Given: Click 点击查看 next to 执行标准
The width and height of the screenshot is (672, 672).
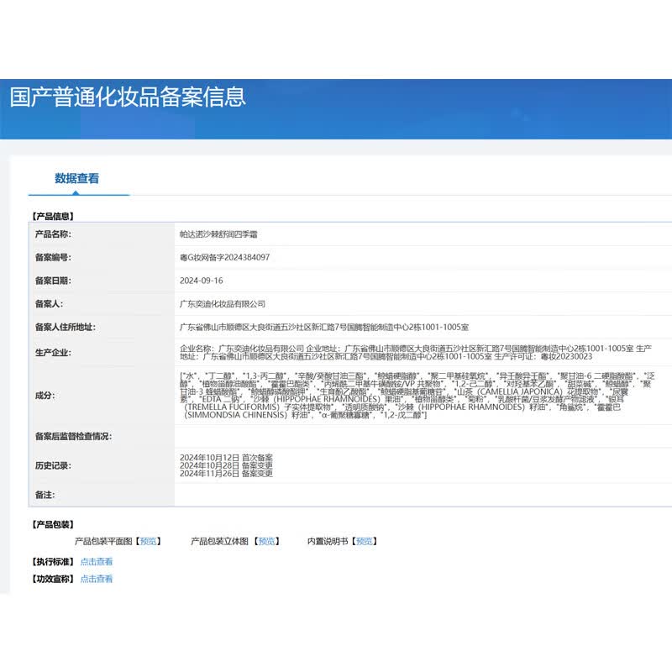Looking at the screenshot, I should [x=97, y=561].
